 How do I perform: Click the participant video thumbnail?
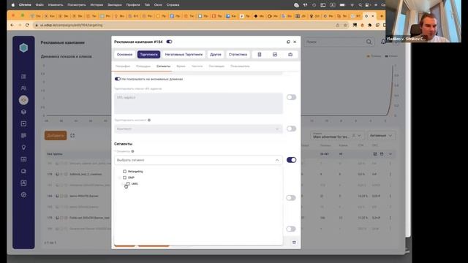(423, 21)
